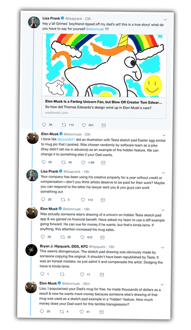The image size is (191, 330).
Task: Like Lisa Prank's tweet with 113 likes
Action: (83, 200)
